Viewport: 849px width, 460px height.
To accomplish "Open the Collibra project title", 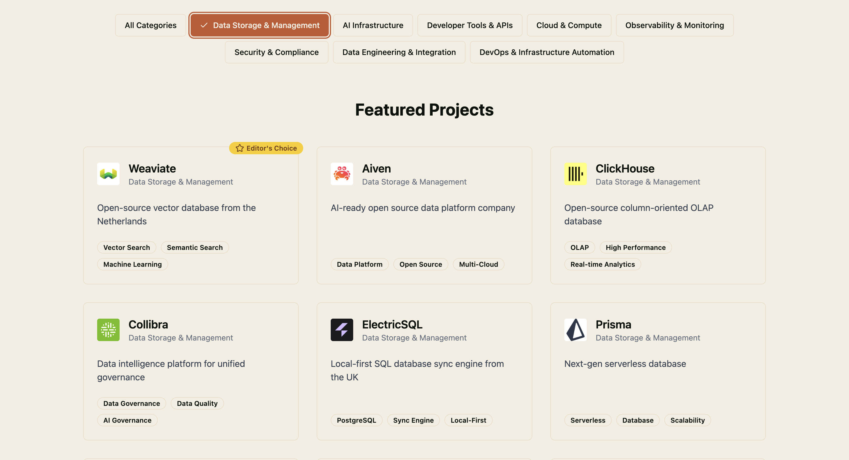I will (x=148, y=324).
